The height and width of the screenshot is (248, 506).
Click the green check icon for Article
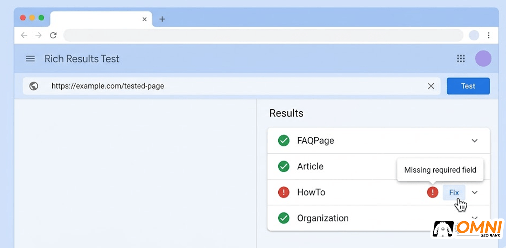click(x=284, y=167)
